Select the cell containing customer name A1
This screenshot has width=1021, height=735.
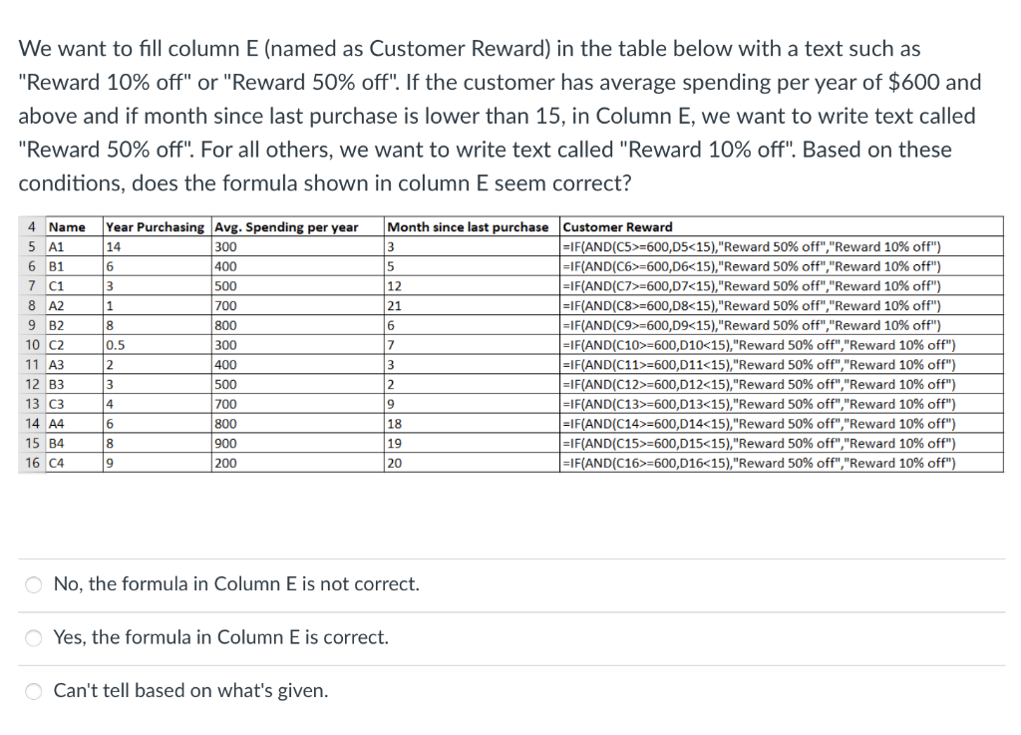58,246
